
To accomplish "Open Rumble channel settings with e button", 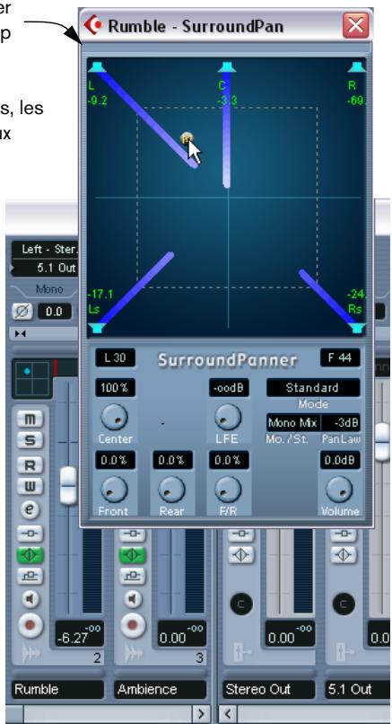I will (30, 509).
